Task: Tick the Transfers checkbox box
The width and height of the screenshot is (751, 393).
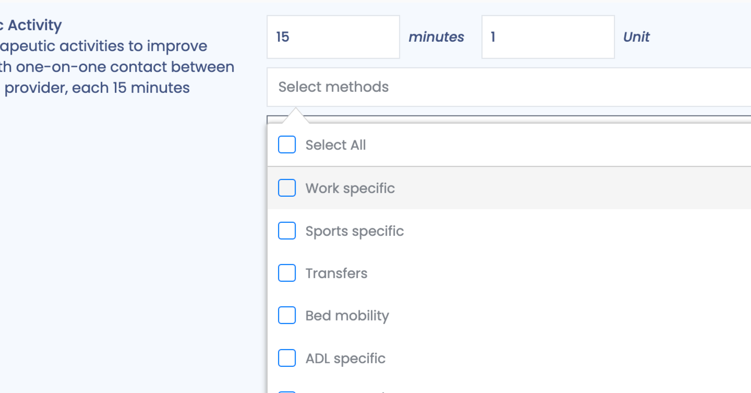Action: (x=287, y=273)
